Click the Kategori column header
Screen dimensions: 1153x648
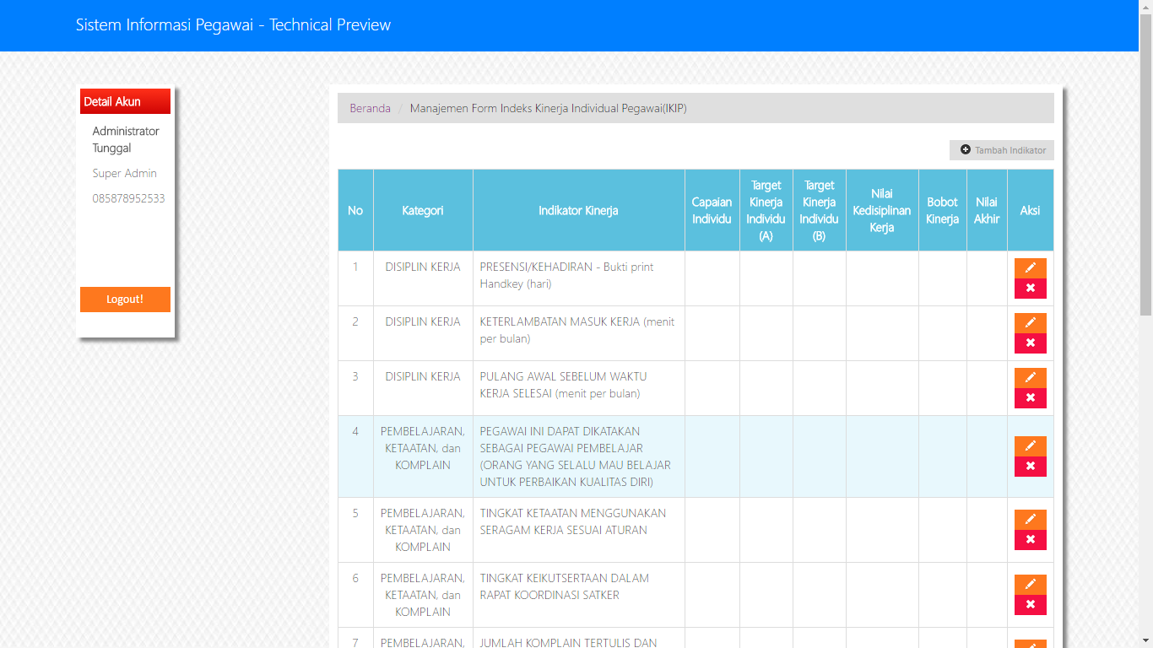pyautogui.click(x=423, y=210)
